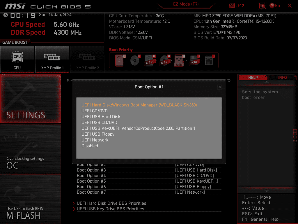
Task: Select UEFI USB Floppy option
Action: point(98,134)
